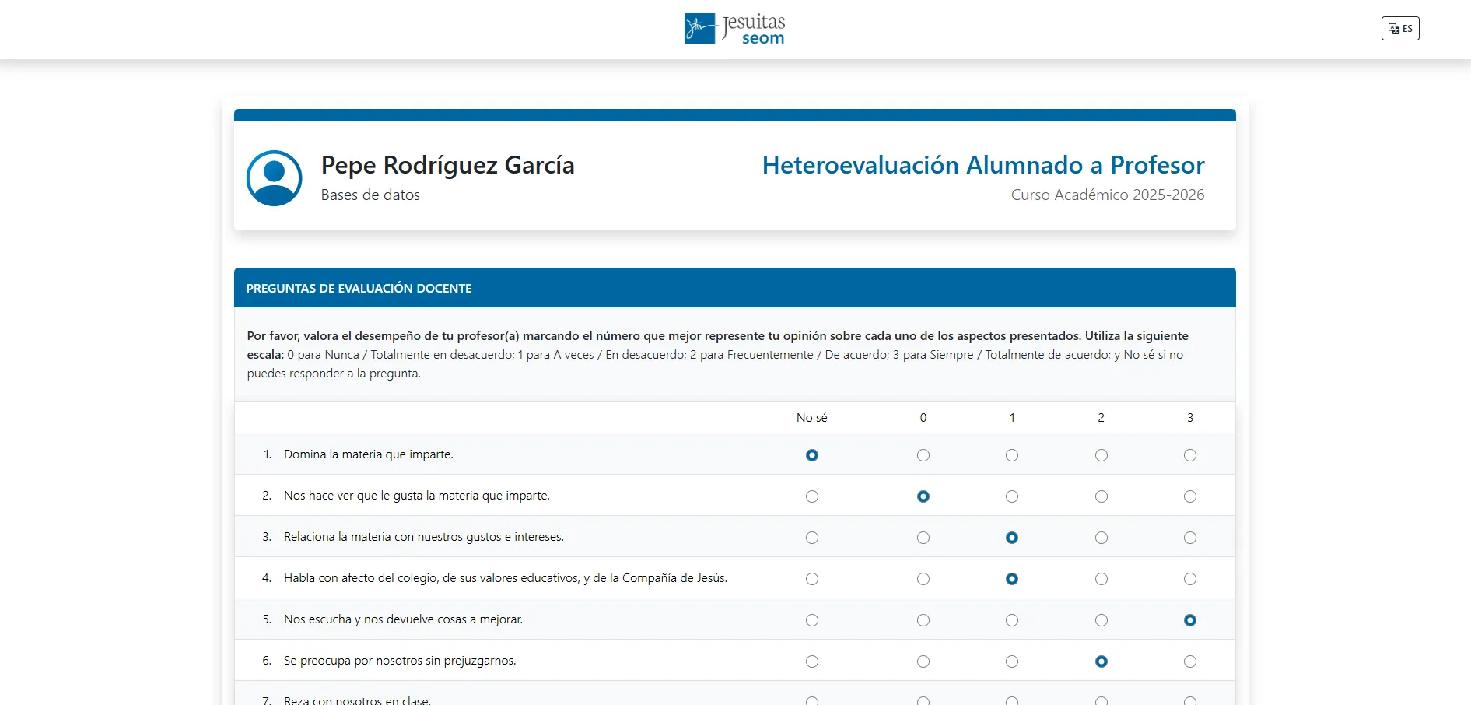This screenshot has height=705, width=1471.
Task: Click the 'Pepe Rodríguez García' name text
Action: (x=448, y=165)
